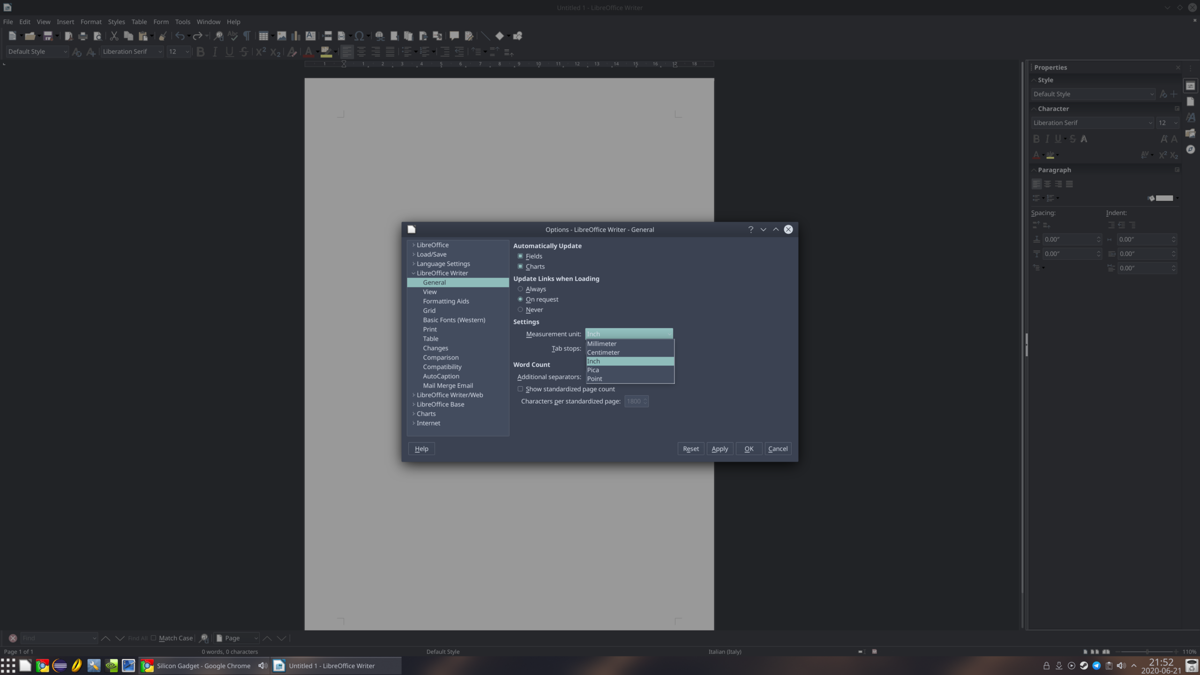Screen dimensions: 1200x675
Task: Open the sidebar Gallery deck icon
Action: coord(1191,133)
